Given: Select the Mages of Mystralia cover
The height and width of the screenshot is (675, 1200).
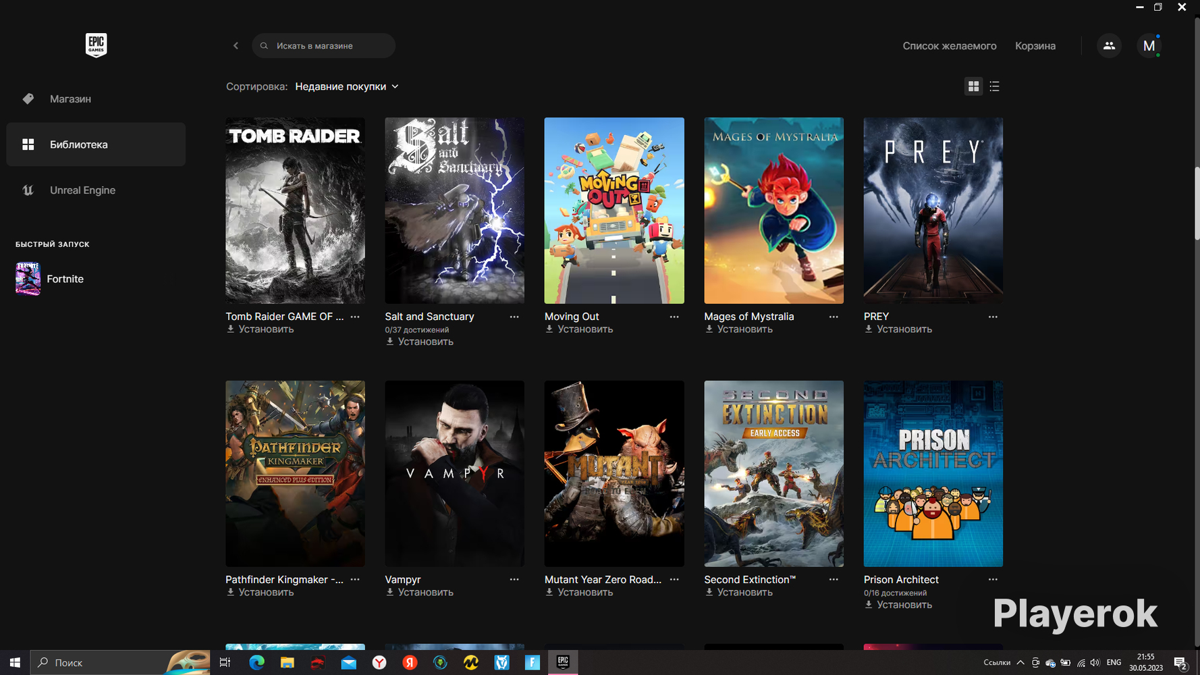Looking at the screenshot, I should pyautogui.click(x=773, y=211).
